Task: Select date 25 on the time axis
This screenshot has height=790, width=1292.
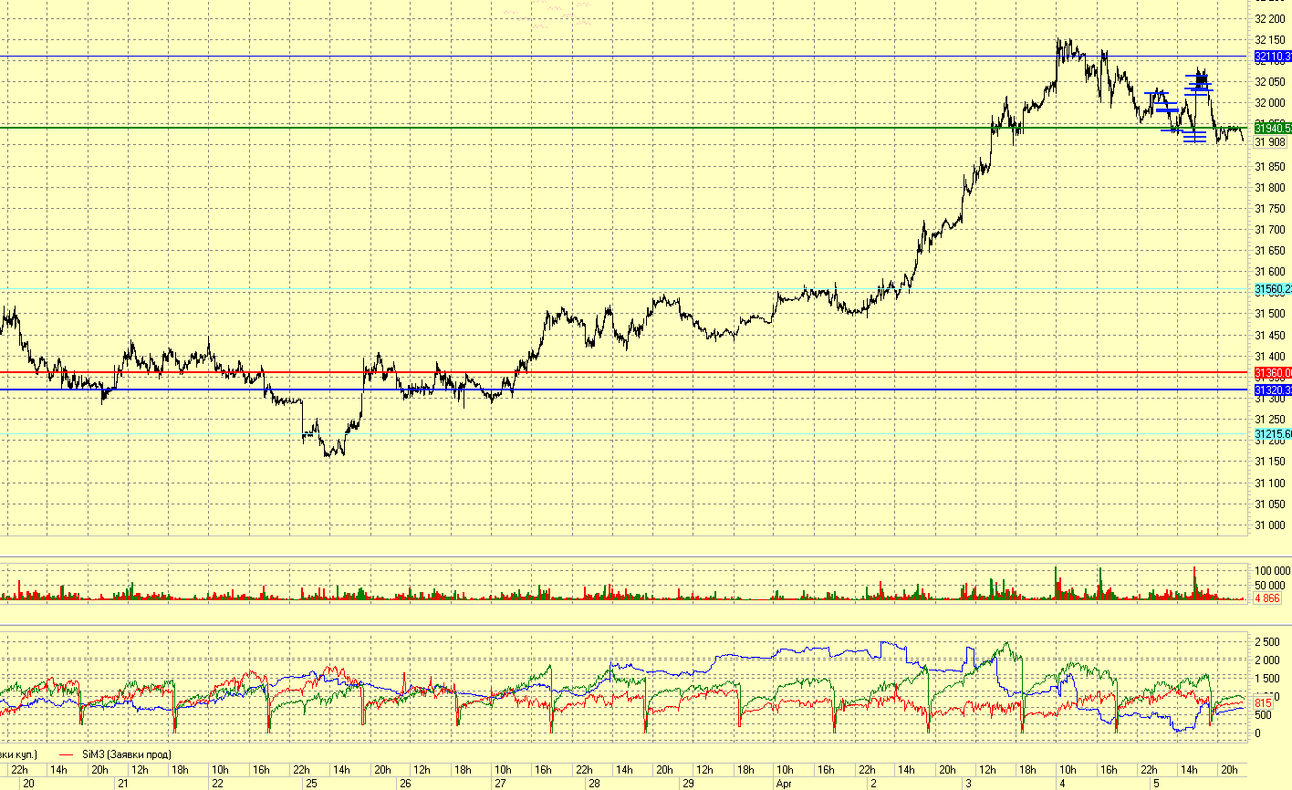Action: tap(311, 783)
